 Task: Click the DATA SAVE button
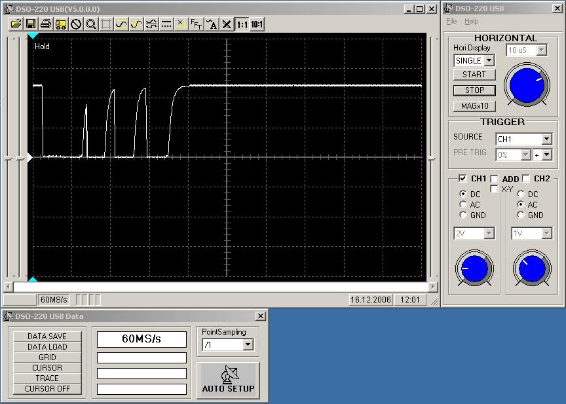tap(47, 336)
